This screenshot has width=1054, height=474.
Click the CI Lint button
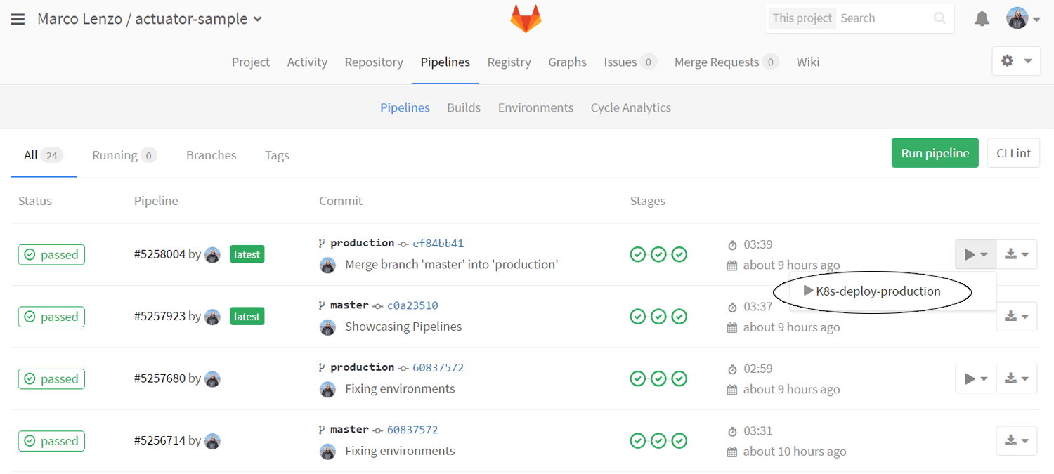[1013, 152]
